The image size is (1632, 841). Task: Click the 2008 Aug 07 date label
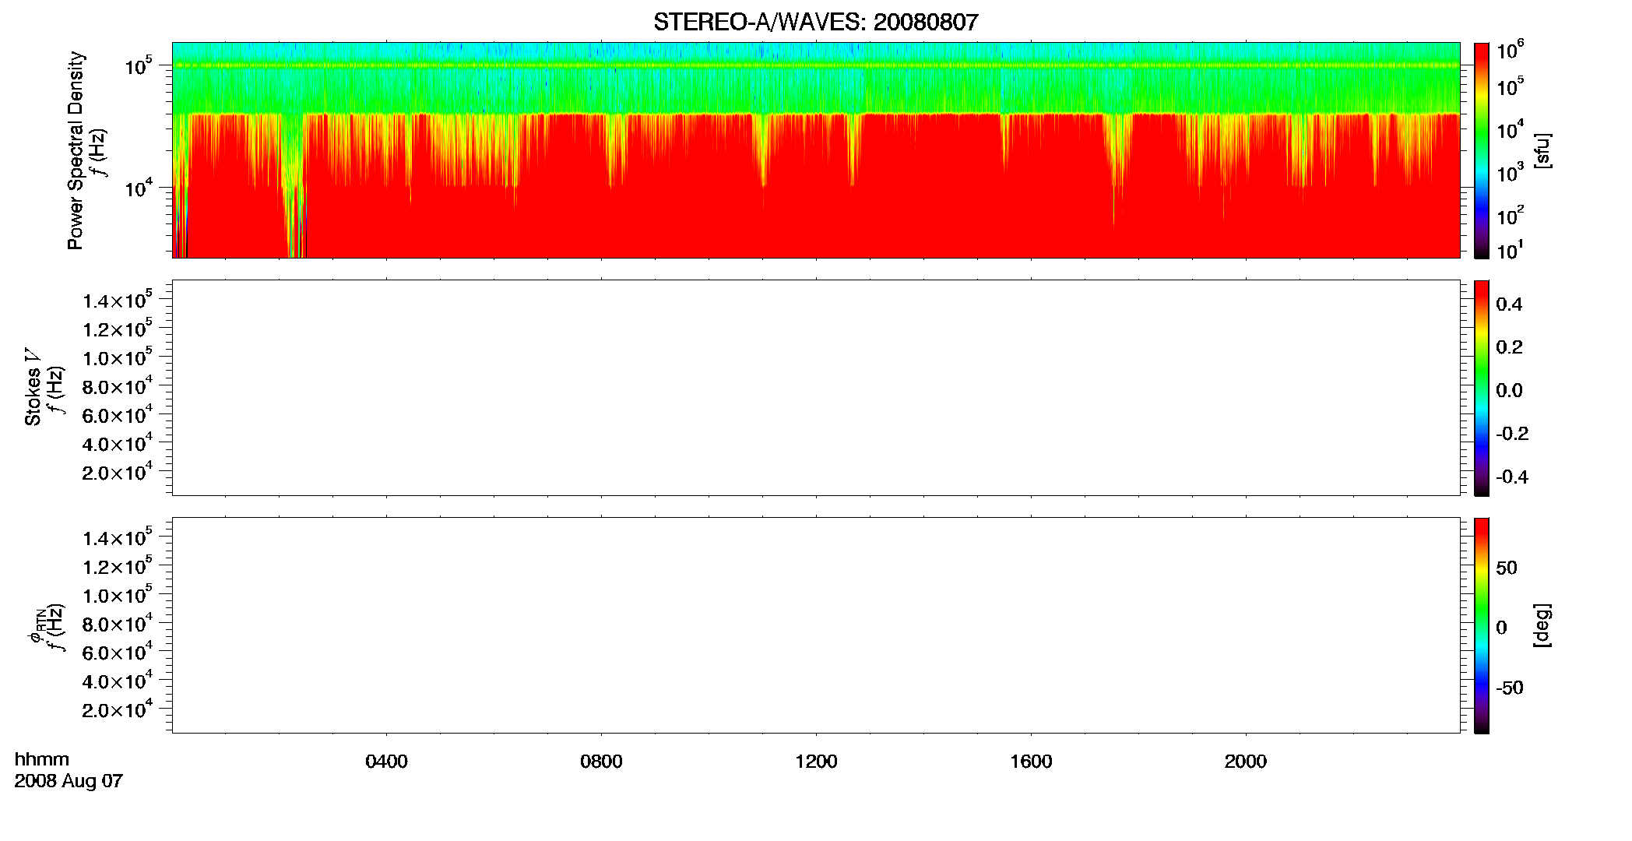click(69, 781)
